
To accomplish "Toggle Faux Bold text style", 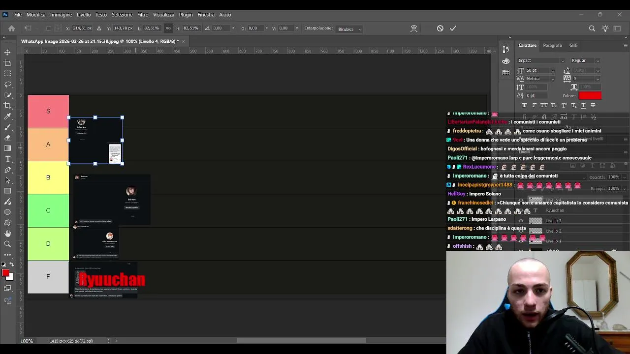I will [524, 105].
